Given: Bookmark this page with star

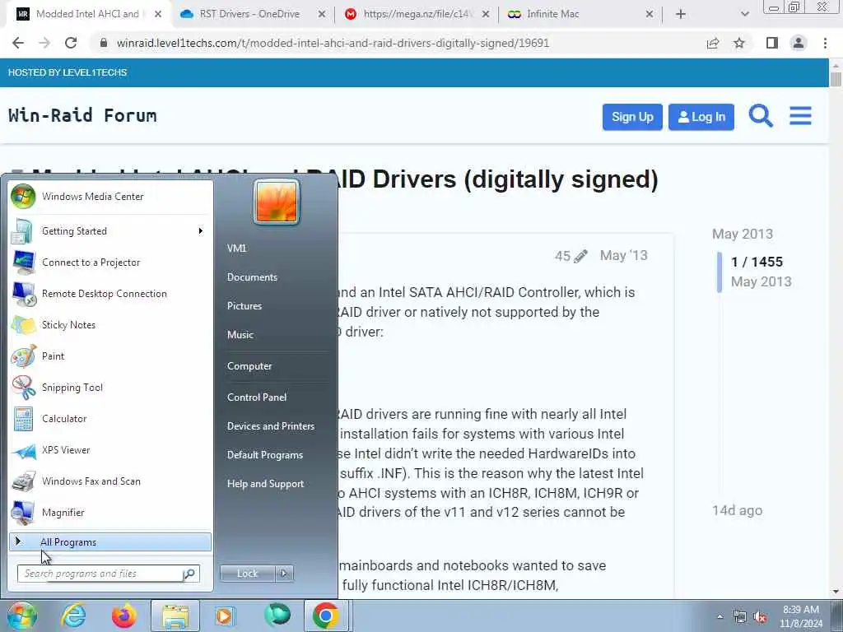Looking at the screenshot, I should pyautogui.click(x=739, y=43).
